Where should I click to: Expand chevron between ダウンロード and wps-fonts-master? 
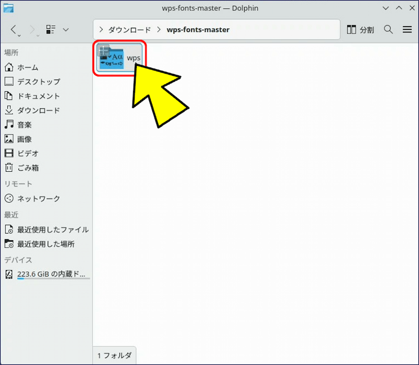coord(158,30)
